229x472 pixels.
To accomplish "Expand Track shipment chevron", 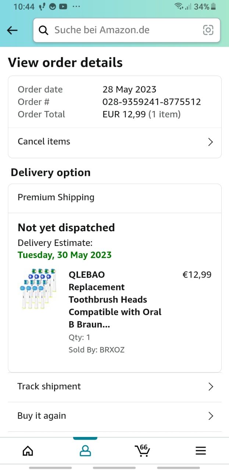I will pos(211,386).
